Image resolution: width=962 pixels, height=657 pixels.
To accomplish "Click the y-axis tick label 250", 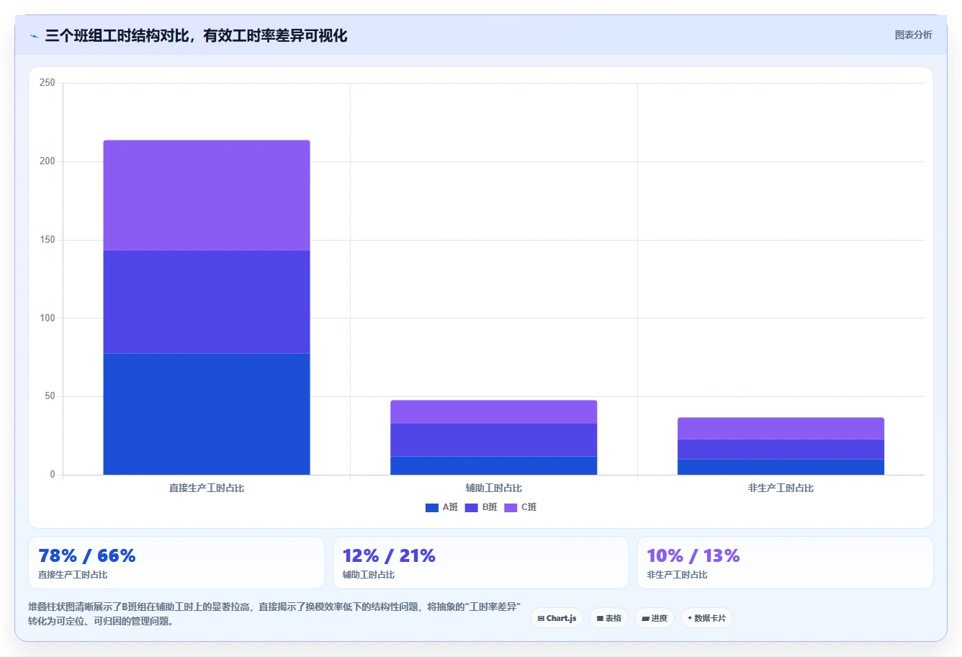I will pyautogui.click(x=48, y=83).
